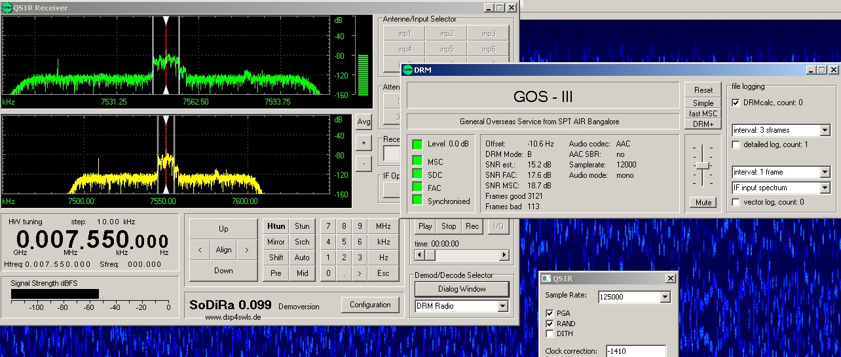841x357 pixels.
Task: Click the MHz unit key
Action: point(383,226)
